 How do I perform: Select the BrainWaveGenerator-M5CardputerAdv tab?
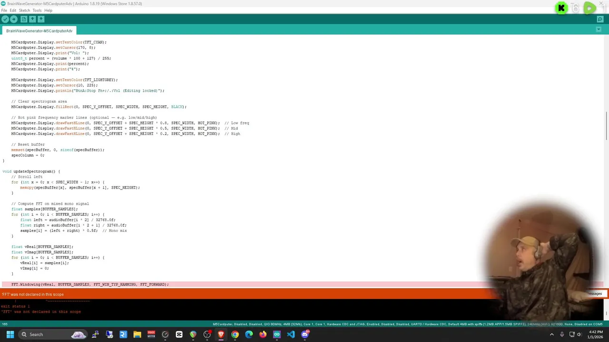coord(39,31)
